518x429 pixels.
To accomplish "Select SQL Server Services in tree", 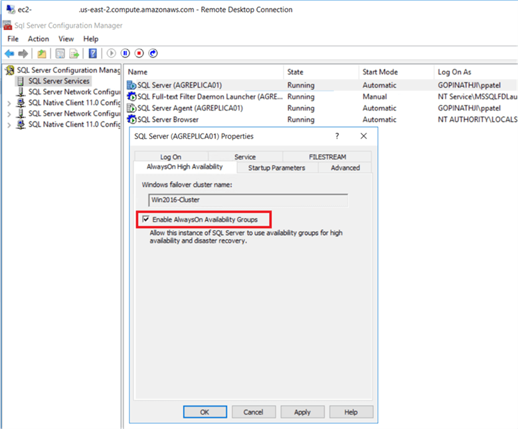I will (x=59, y=81).
